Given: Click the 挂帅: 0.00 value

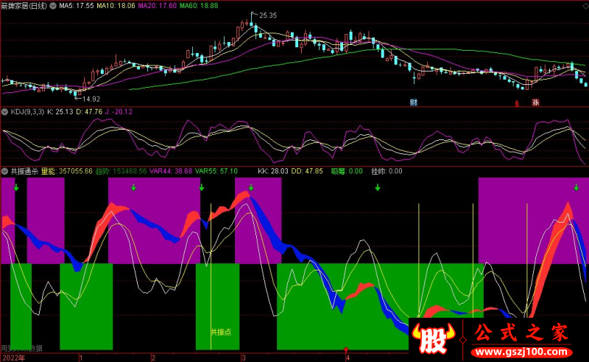Looking at the screenshot, I should coord(387,171).
